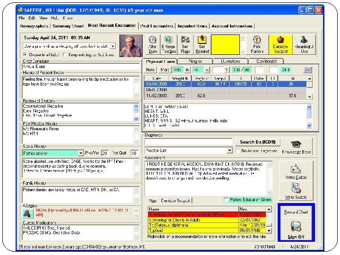Click the Search Dx (ICD9) button
The image size is (340, 255).
pos(258,142)
